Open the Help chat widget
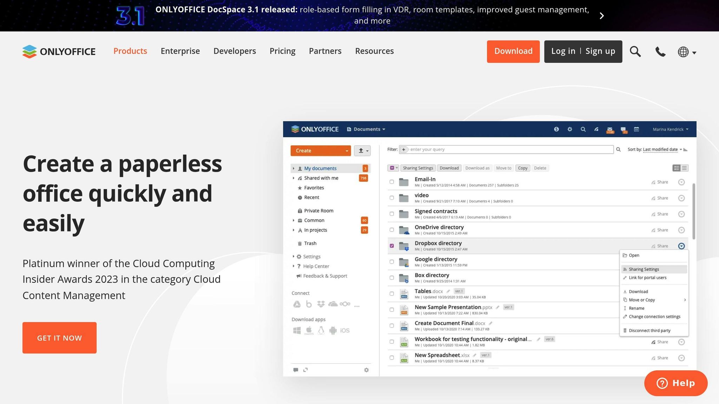Viewport: 719px width, 404px height. [x=676, y=383]
